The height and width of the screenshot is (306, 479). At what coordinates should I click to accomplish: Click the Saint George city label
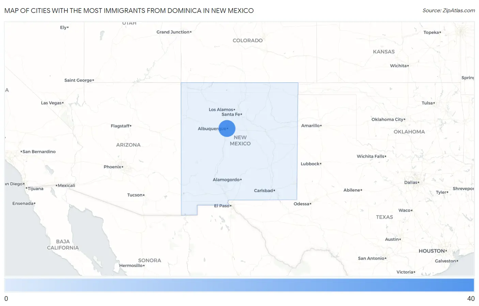[78, 80]
